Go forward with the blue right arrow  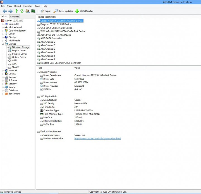coord(11,11)
